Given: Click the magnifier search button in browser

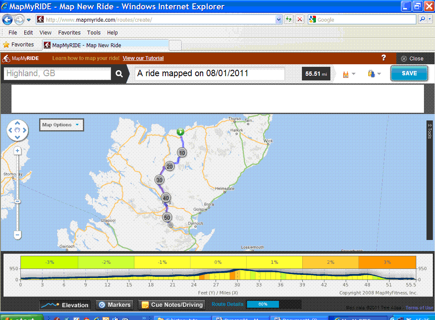Looking at the screenshot, I should 422,20.
